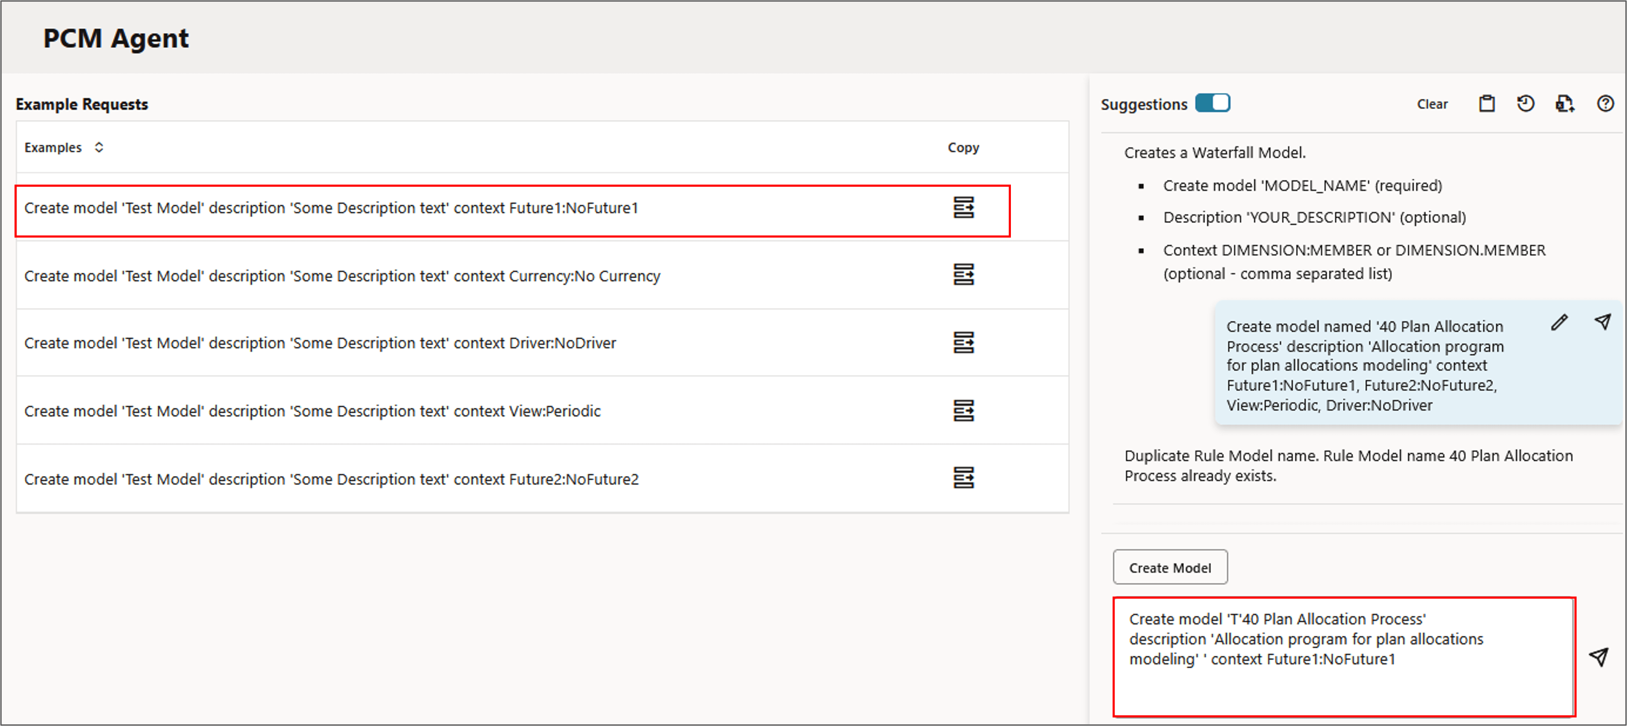
Task: Copy the Driver:NoDriver example request
Action: coord(963,342)
